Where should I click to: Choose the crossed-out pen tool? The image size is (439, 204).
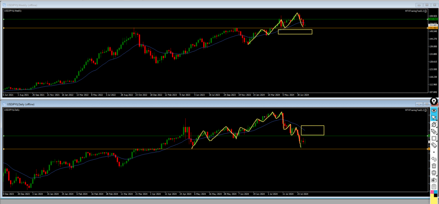pyautogui.click(x=434, y=125)
